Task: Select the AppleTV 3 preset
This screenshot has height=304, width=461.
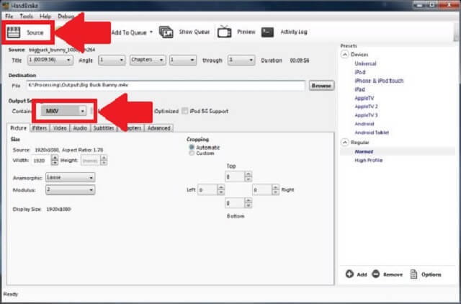Action: tap(366, 115)
